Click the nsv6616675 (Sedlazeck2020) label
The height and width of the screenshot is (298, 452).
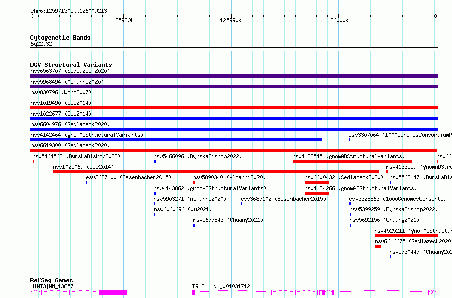pos(413,241)
